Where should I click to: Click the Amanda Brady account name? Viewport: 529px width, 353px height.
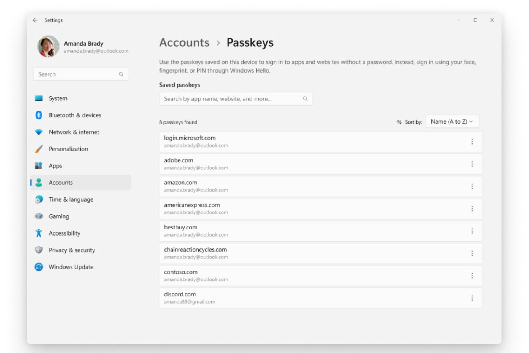[x=84, y=44]
